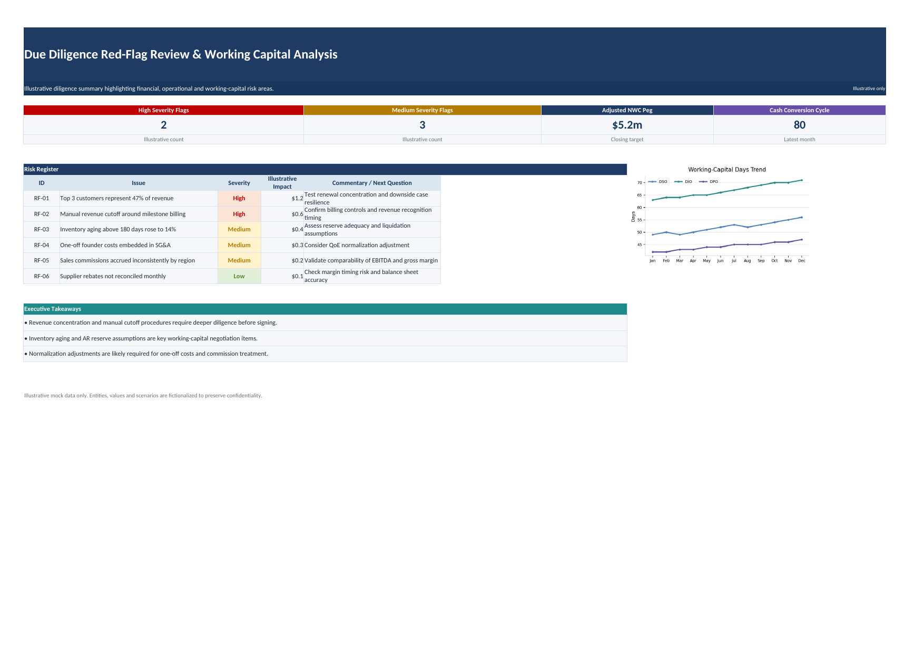Click the '$0.1' impact value
The width and height of the screenshot is (924, 654).
297,276
